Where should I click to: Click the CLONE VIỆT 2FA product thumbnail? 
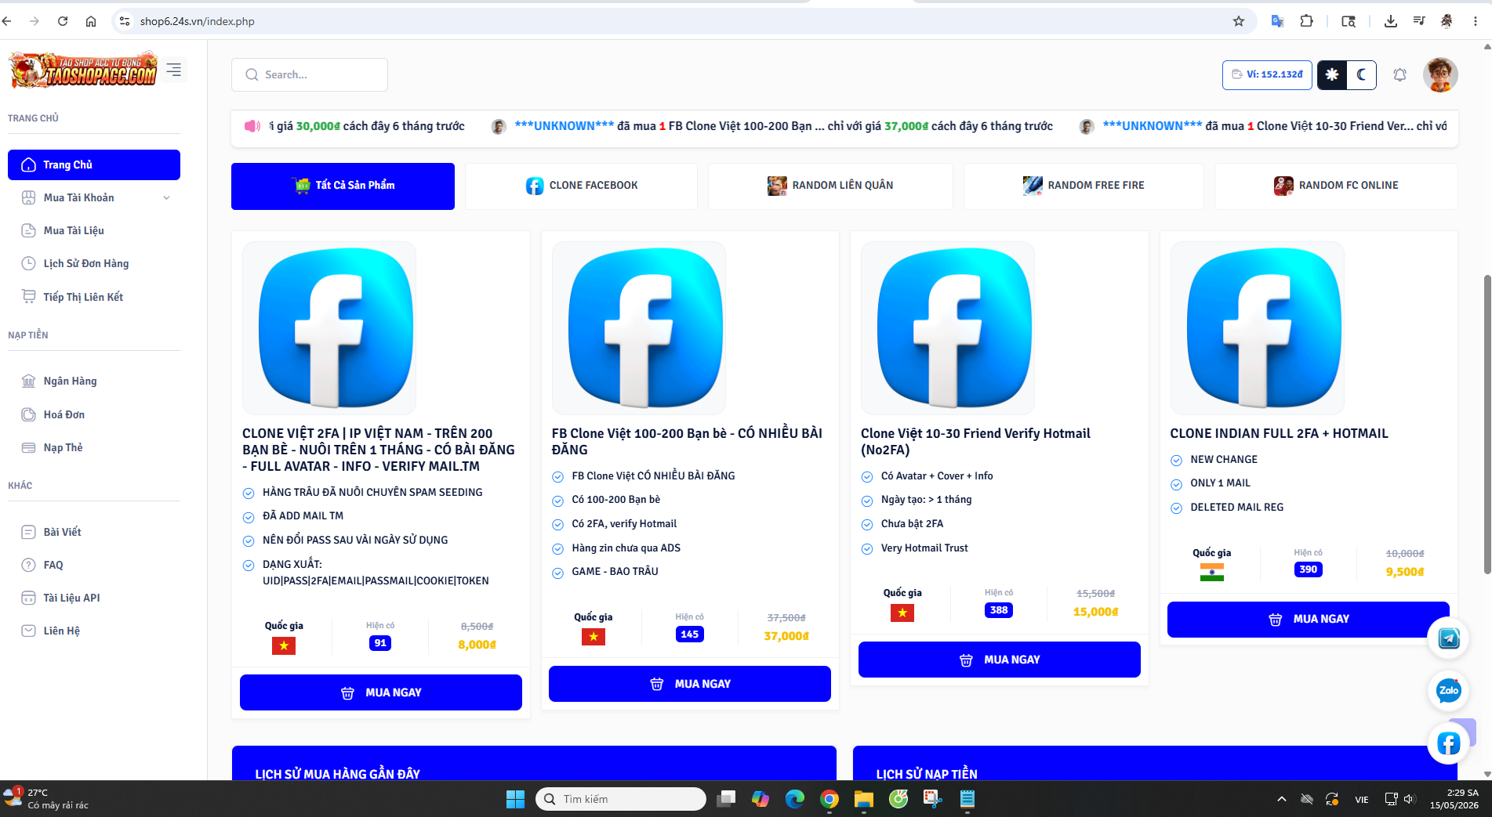(329, 328)
